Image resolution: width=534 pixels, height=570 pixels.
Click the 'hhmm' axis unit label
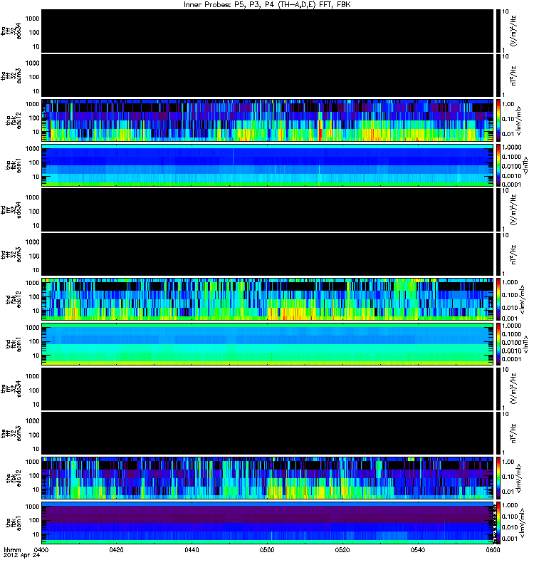(x=12, y=549)
